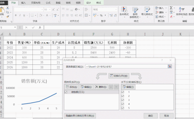The width and height of the screenshot is (194, 119).
Task: Click 编辑 Edit axis labels button
Action: point(128,87)
